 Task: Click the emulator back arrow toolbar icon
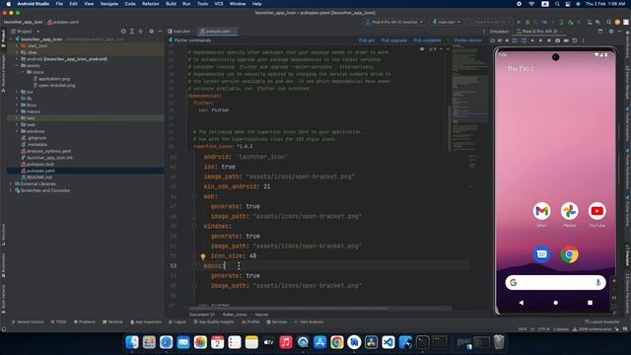click(x=532, y=40)
